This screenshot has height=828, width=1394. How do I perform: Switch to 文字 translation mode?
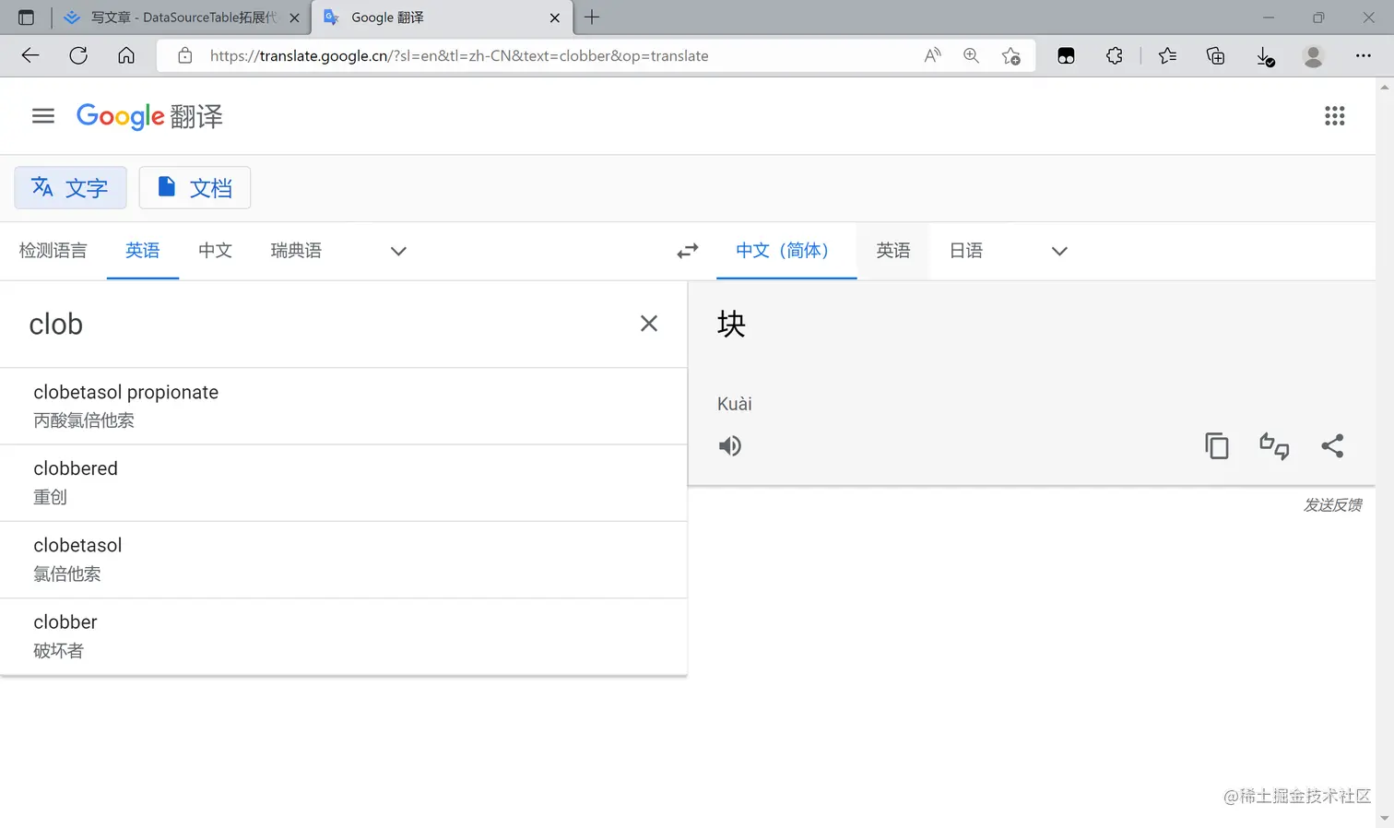point(70,188)
